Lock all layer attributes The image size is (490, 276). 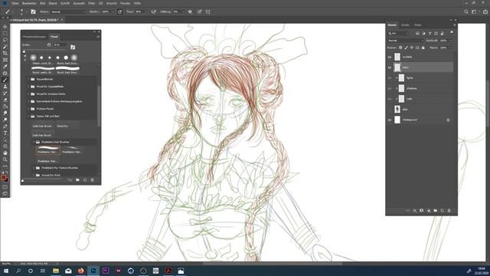click(423, 48)
